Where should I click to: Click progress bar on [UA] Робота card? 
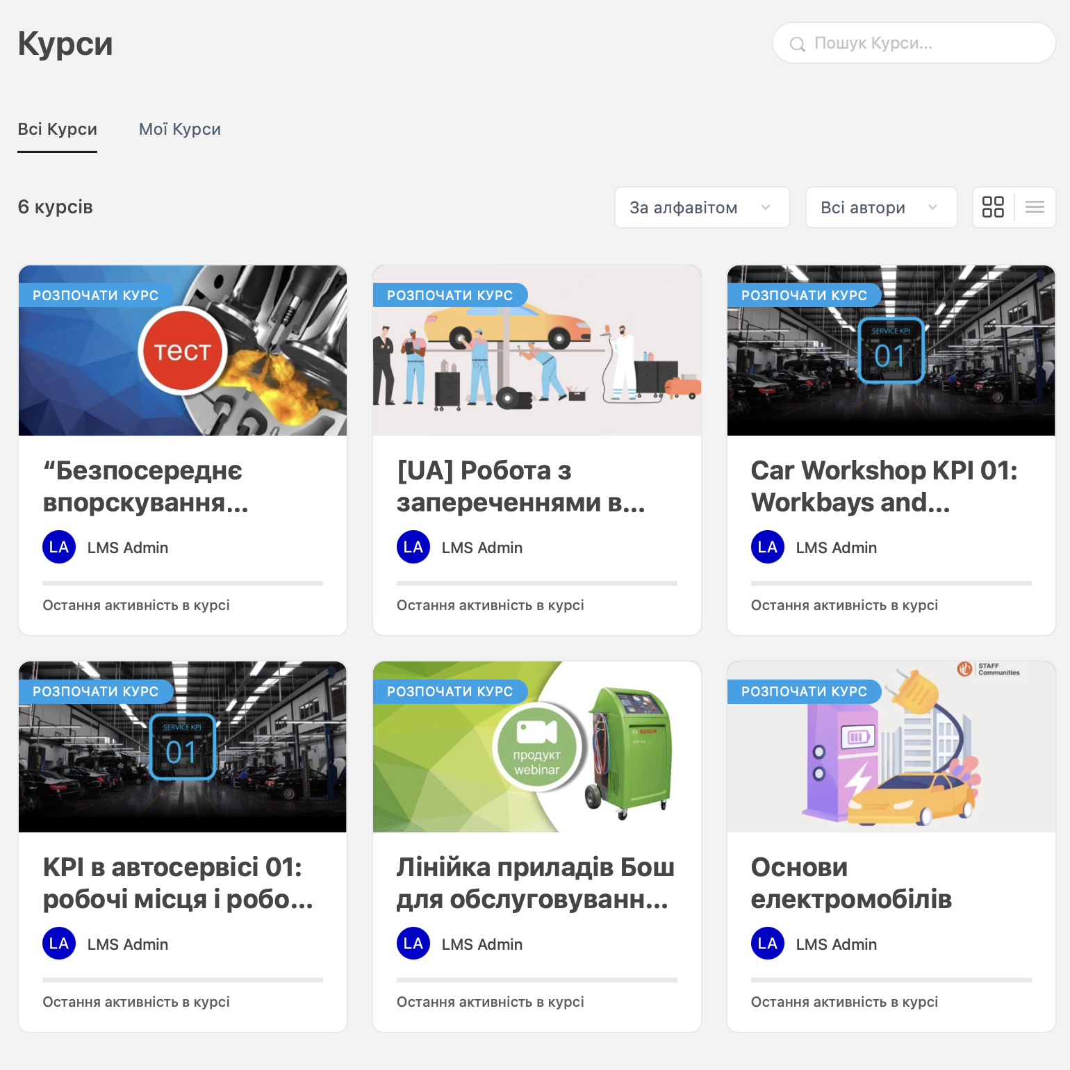[536, 583]
